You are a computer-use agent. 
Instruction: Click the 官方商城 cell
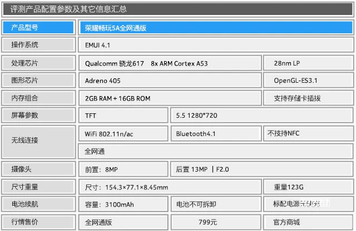[x=308, y=222]
